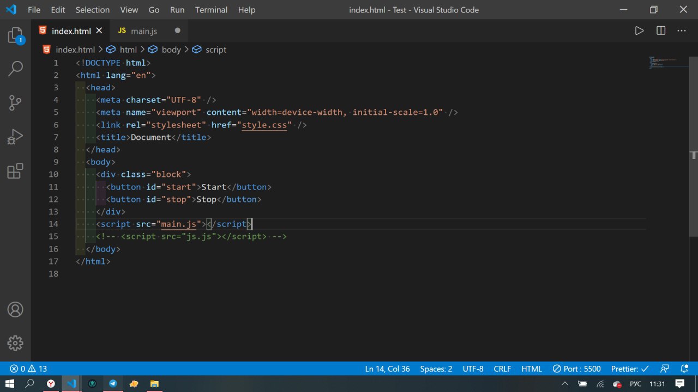Open the Extensions view

15,171
